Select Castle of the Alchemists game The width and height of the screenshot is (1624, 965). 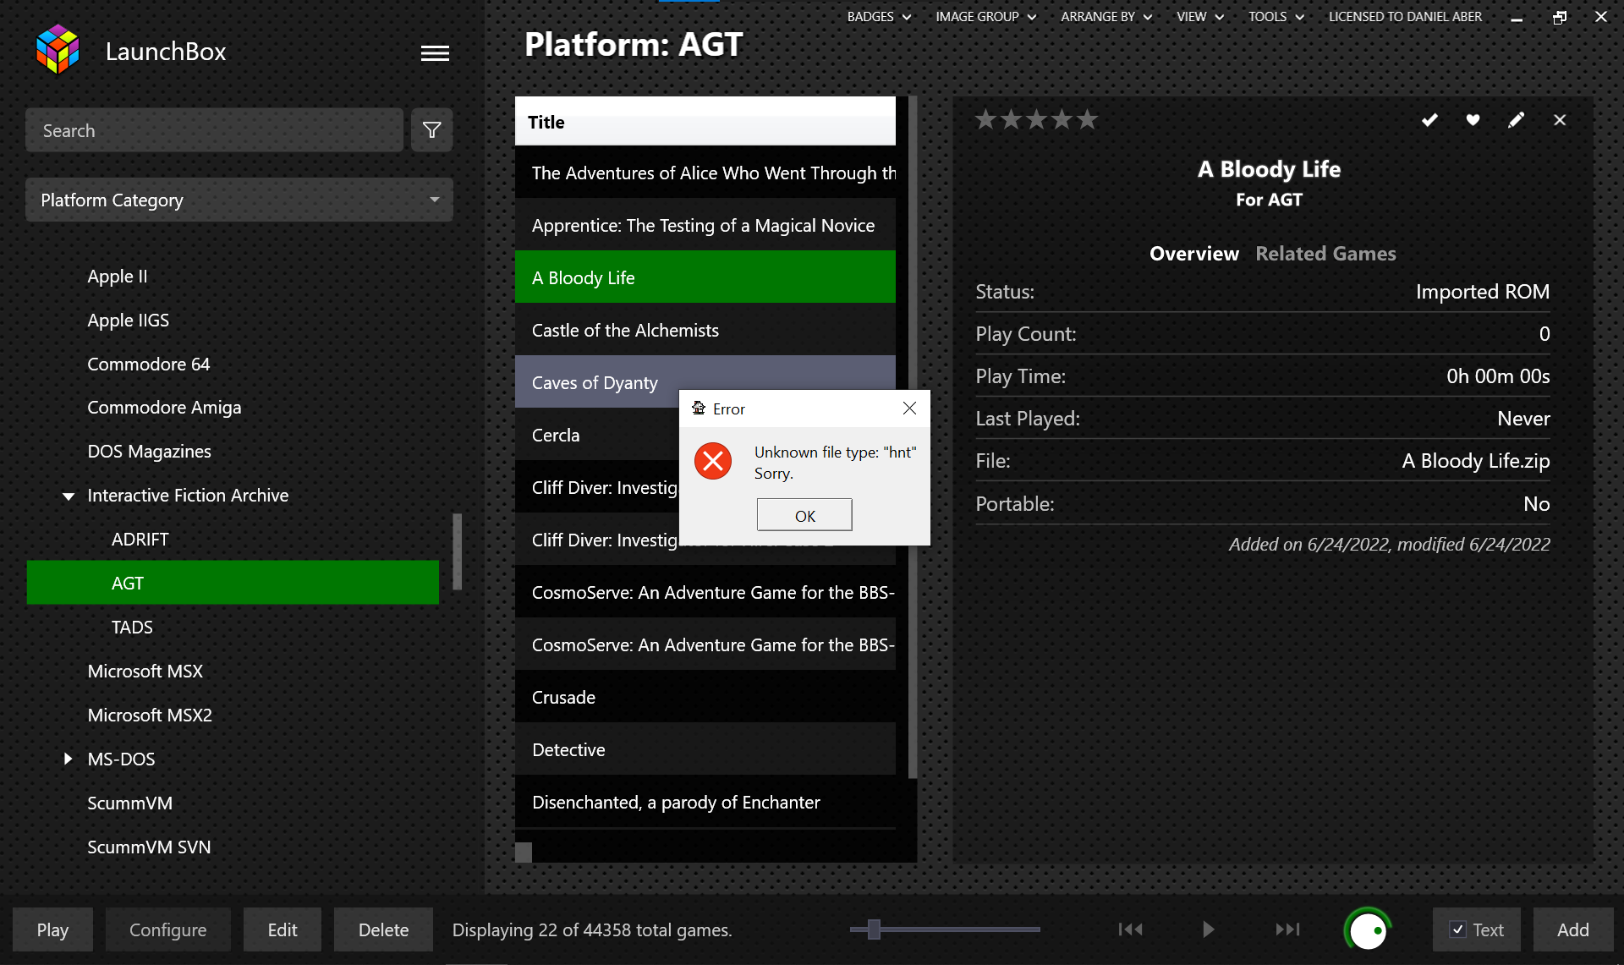(x=705, y=330)
